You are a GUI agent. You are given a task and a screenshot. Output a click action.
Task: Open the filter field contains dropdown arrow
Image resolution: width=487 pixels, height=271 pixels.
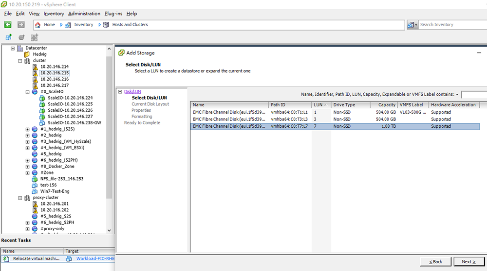(x=457, y=95)
